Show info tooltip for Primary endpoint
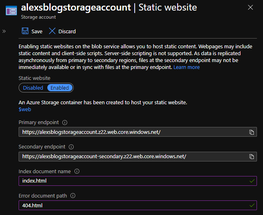263x215 pixels. click(x=65, y=123)
